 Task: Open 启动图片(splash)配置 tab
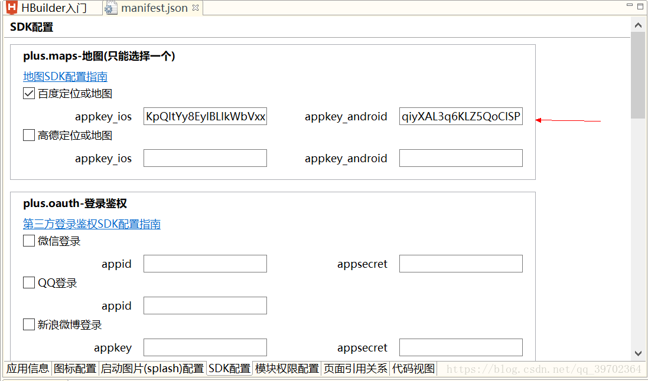coord(152,368)
